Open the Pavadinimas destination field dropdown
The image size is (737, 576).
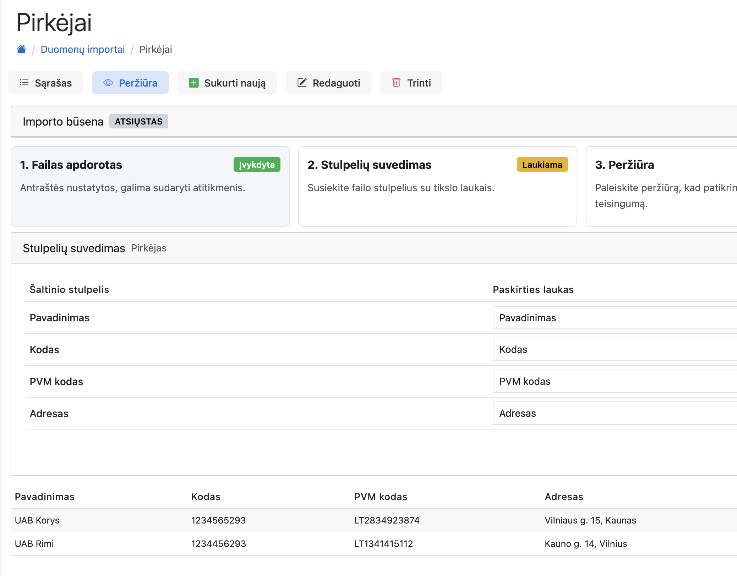(614, 318)
